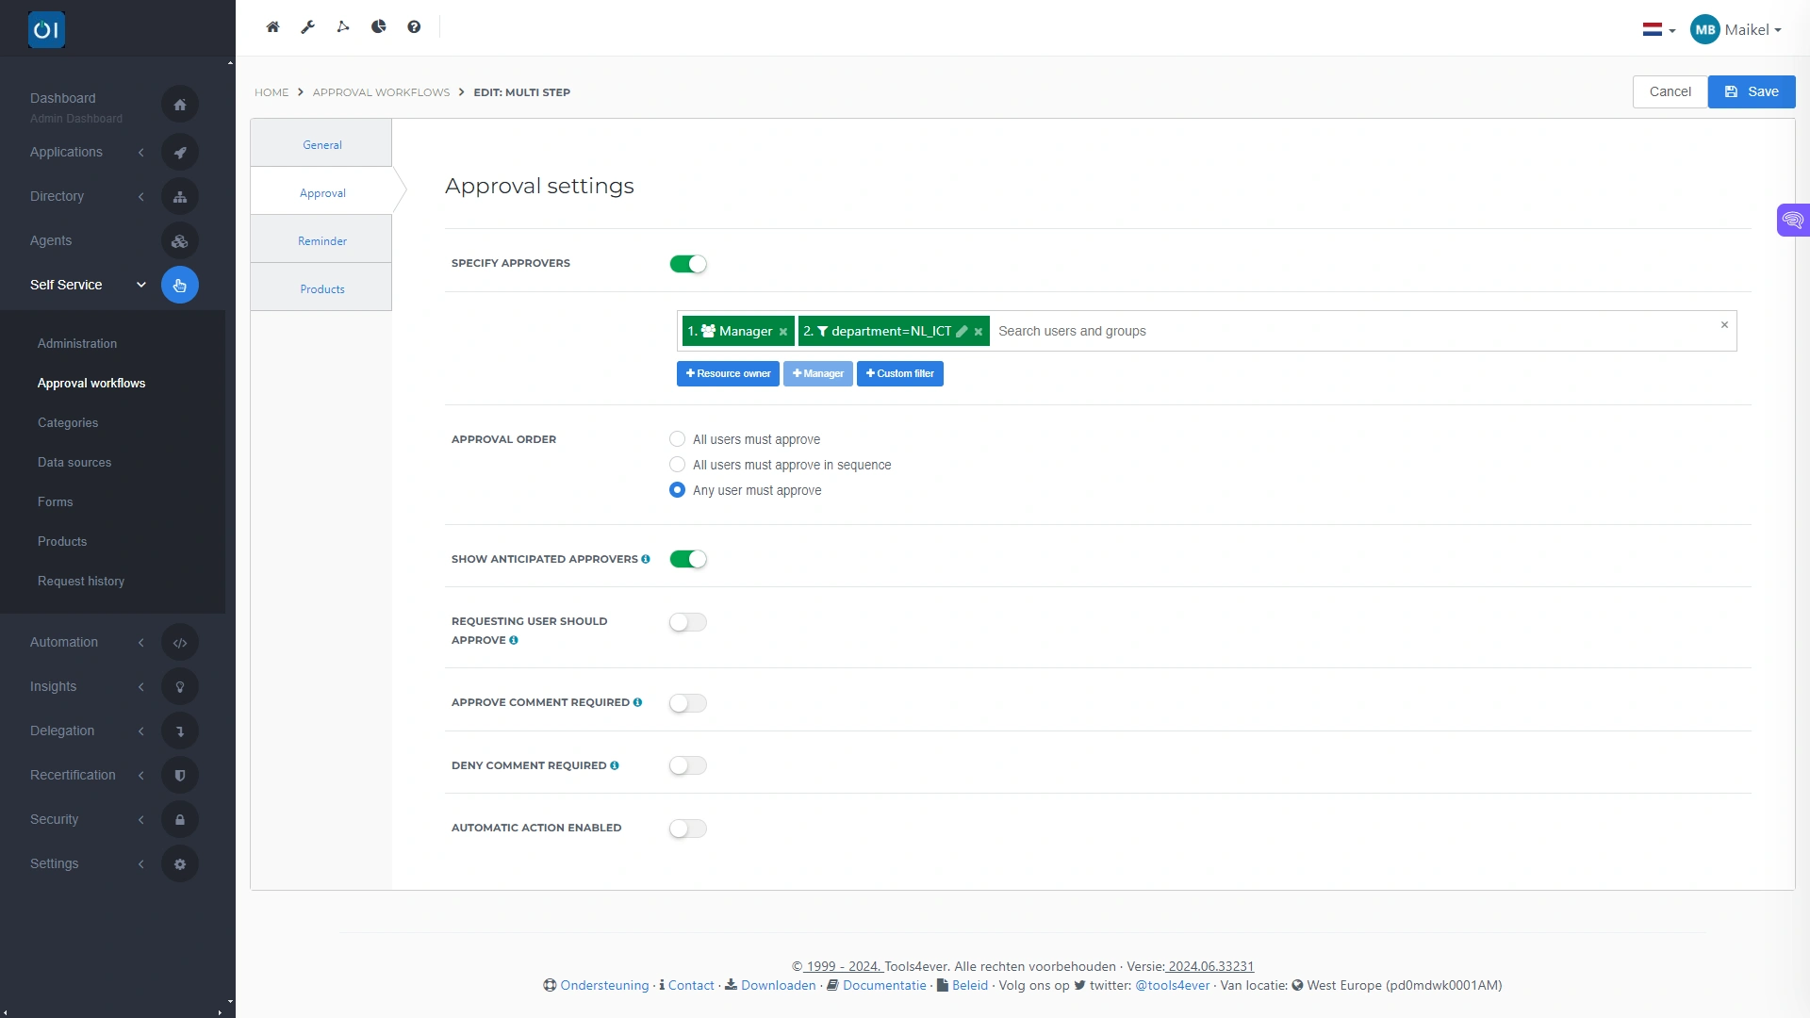
Task: Turn on Automatic Action Enabled toggle
Action: click(x=688, y=829)
